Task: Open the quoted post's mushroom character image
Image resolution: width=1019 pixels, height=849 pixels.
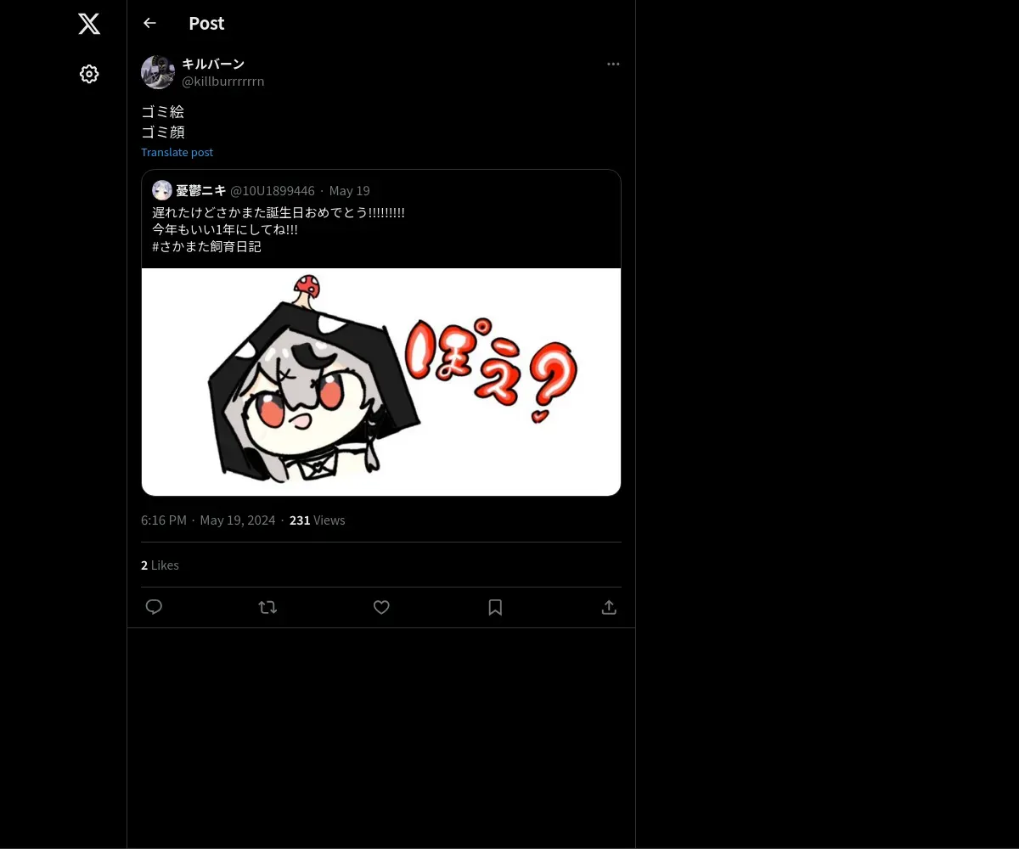Action: (381, 382)
